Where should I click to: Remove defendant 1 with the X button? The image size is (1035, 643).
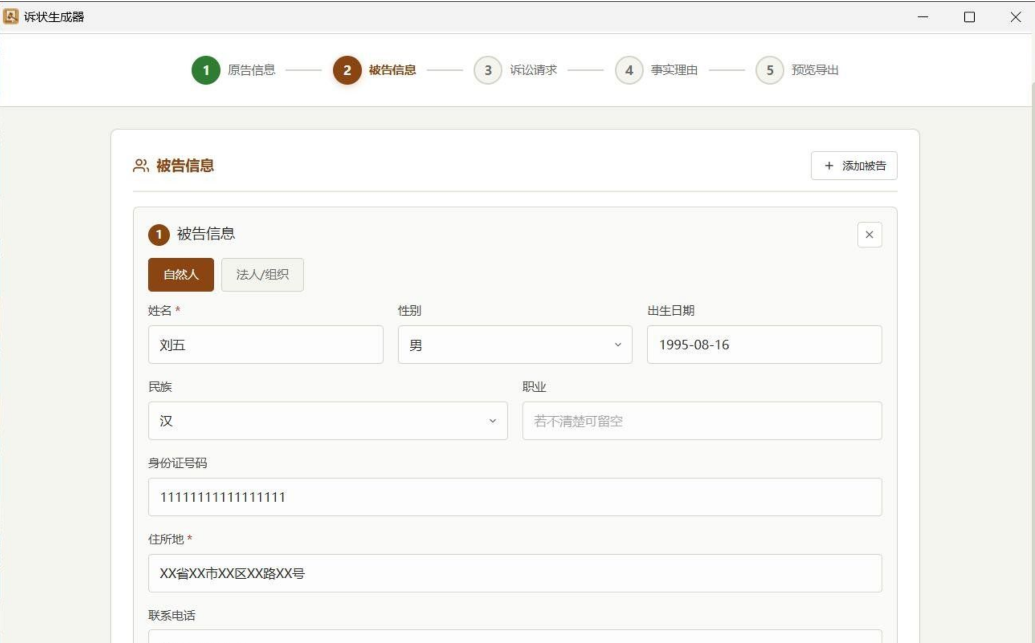tap(870, 234)
